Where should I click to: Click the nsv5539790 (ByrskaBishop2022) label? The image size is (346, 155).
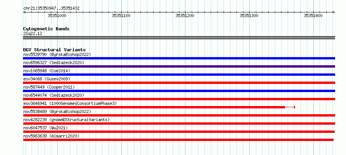pos(57,54)
